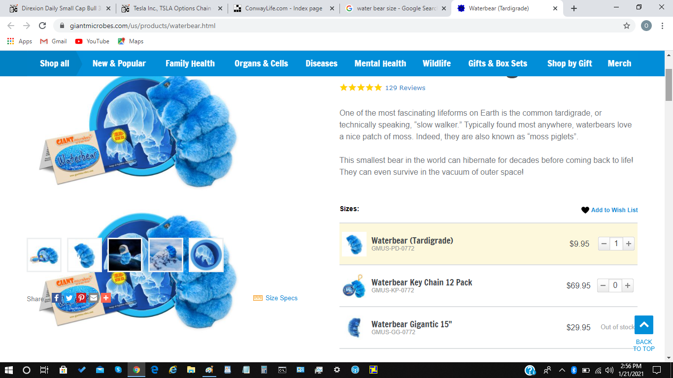The width and height of the screenshot is (673, 378).
Task: Switch to Tesla Options Chain tab
Action: point(172,8)
